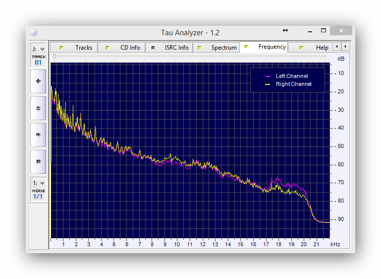
Task: Click the Right Channel legend entry
Action: pyautogui.click(x=293, y=84)
